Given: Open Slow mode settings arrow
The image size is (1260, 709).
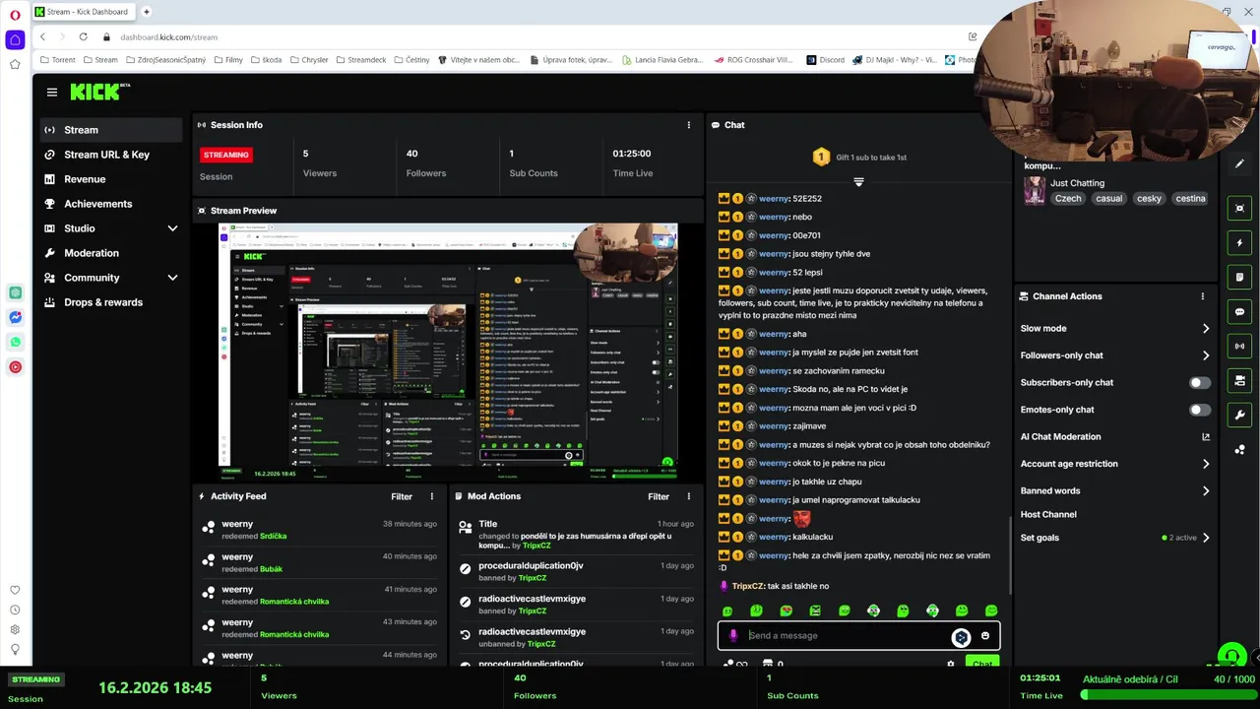Looking at the screenshot, I should pyautogui.click(x=1206, y=329).
